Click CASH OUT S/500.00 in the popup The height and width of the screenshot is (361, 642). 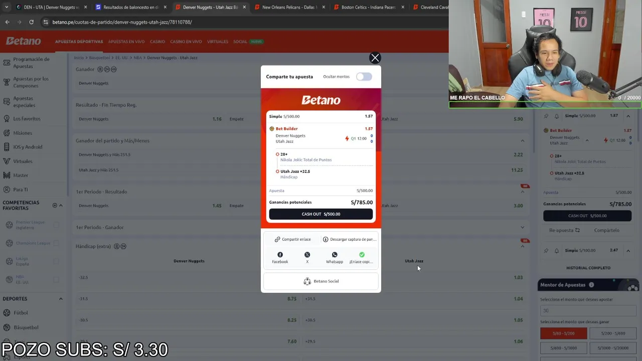point(321,214)
